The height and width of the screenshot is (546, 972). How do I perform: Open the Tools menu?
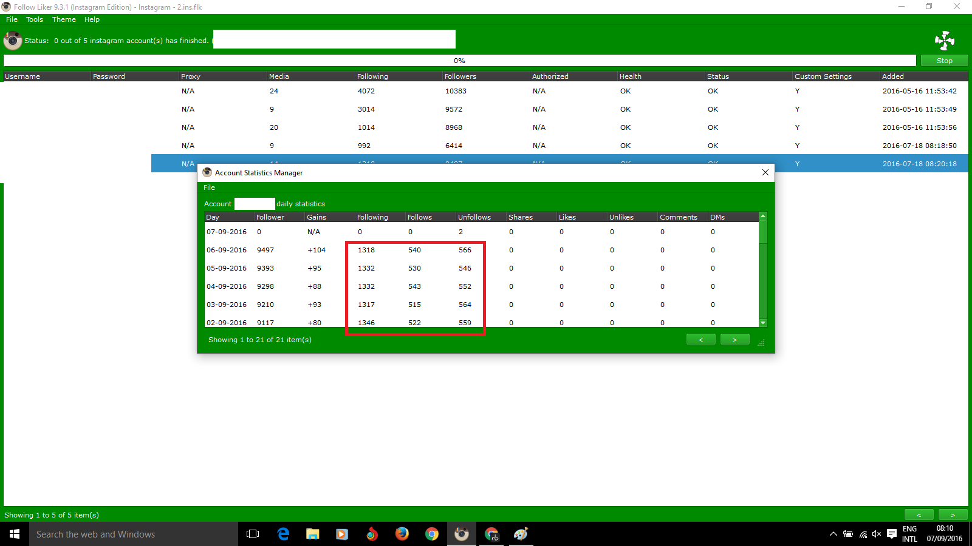coord(35,19)
